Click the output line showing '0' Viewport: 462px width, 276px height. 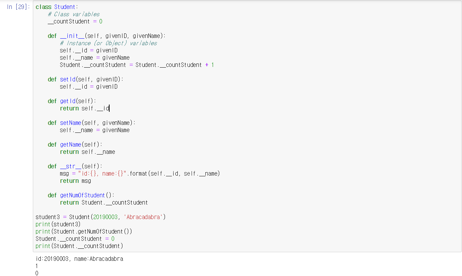(37, 273)
